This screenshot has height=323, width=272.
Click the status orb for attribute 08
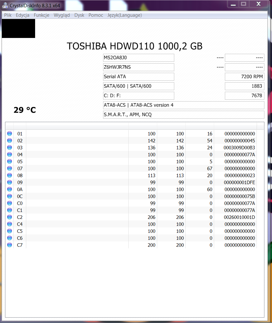9,175
